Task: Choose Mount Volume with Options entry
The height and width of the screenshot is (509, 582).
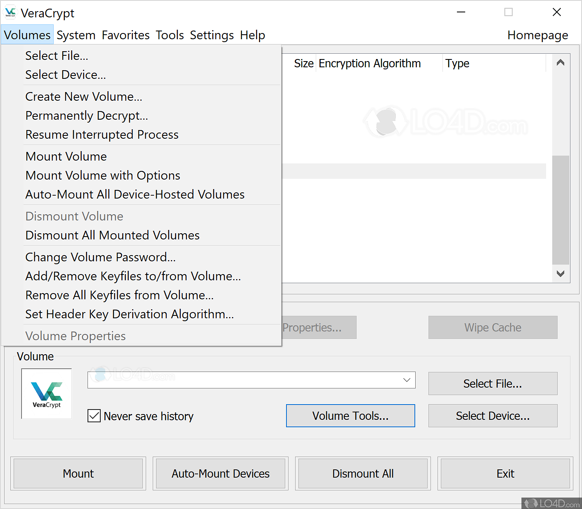Action: point(141,175)
